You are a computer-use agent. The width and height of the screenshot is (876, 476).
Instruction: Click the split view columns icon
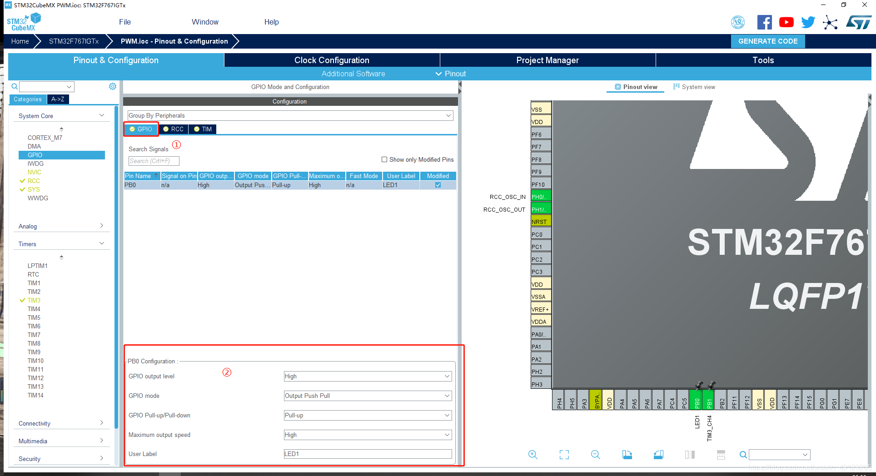(x=690, y=455)
